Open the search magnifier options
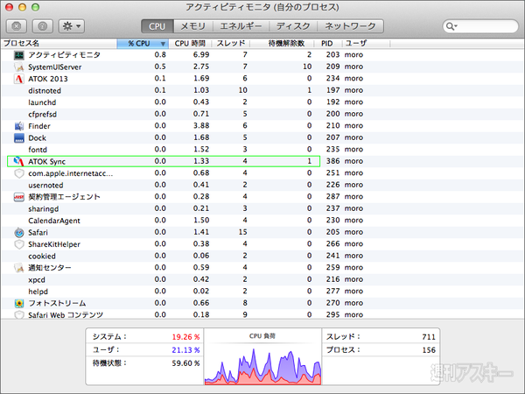 [451, 26]
